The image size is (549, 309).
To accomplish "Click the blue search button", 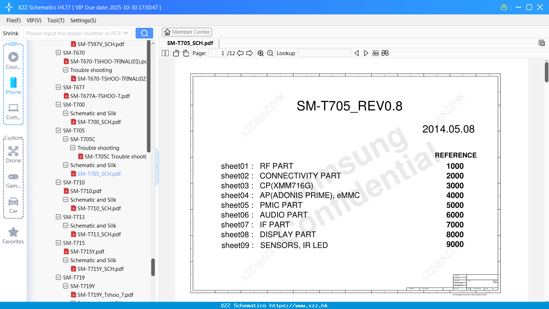I will (144, 33).
